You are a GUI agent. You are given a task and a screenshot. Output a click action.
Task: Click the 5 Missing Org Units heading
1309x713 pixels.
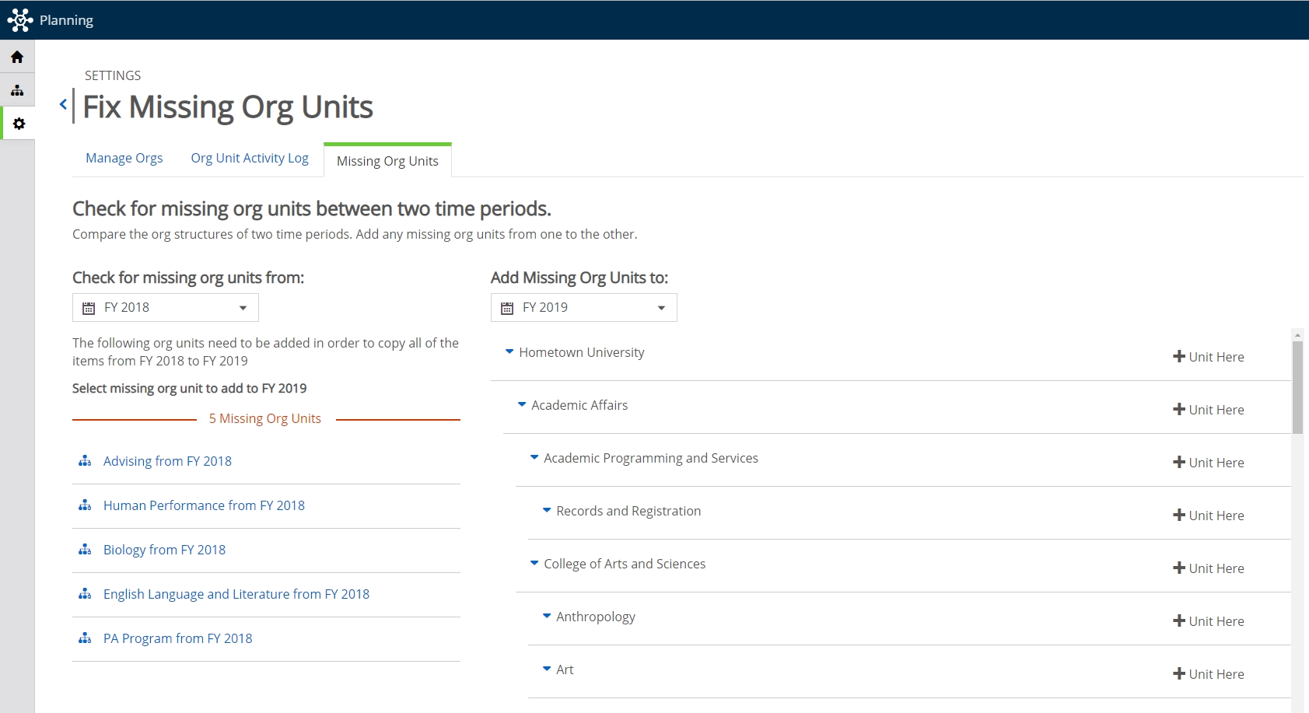coord(265,418)
